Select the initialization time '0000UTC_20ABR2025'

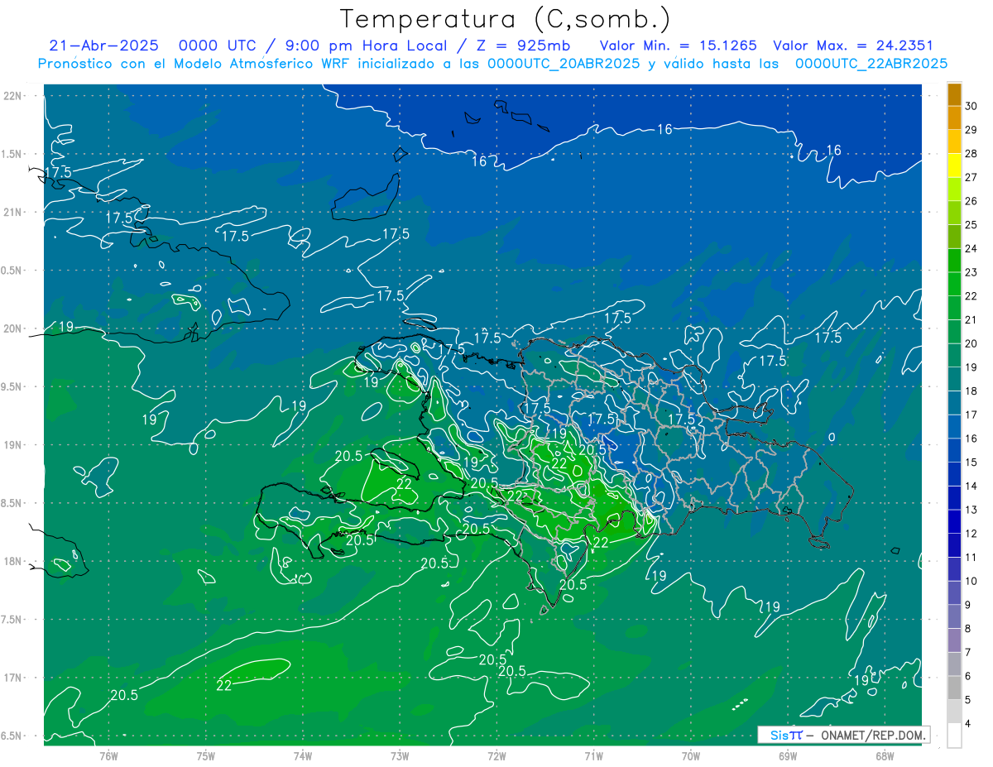[564, 64]
